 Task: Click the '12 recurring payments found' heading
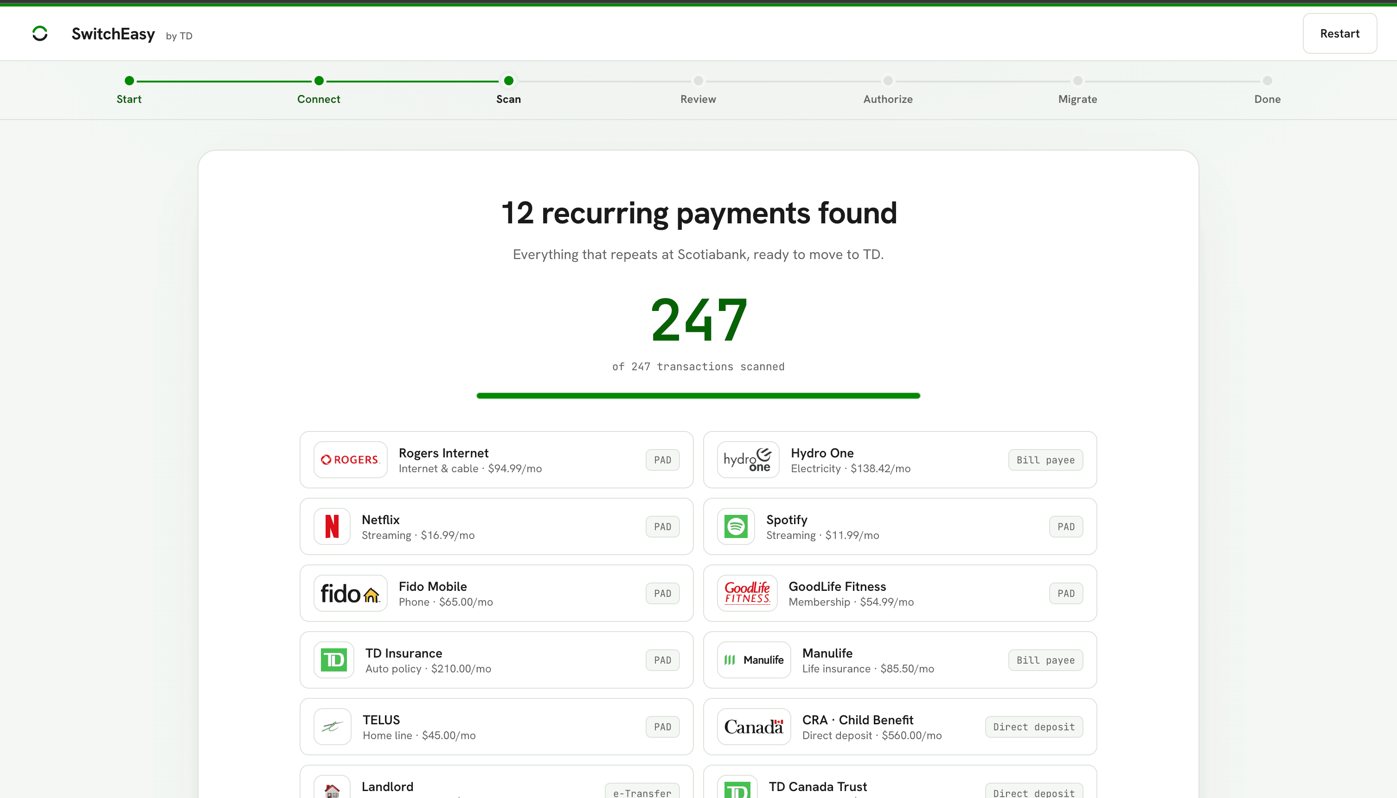coord(699,213)
